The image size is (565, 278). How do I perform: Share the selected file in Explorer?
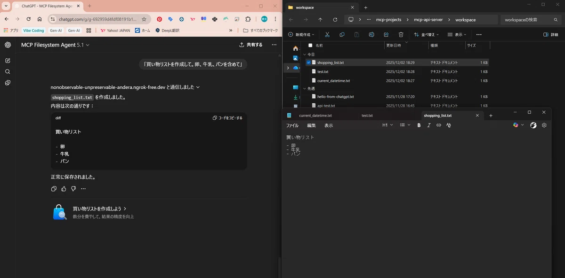386,34
